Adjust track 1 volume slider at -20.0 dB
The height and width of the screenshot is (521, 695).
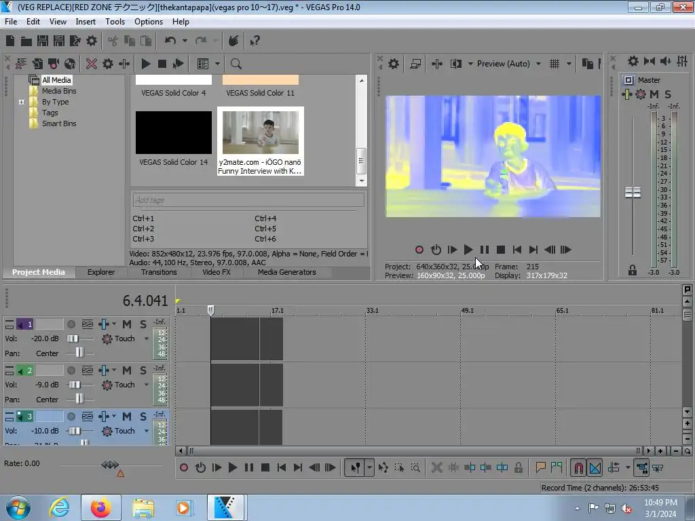pyautogui.click(x=73, y=339)
